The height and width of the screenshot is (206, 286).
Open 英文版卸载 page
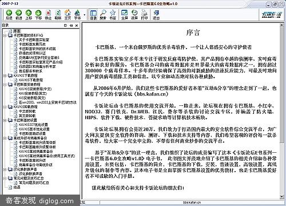tap(27, 116)
